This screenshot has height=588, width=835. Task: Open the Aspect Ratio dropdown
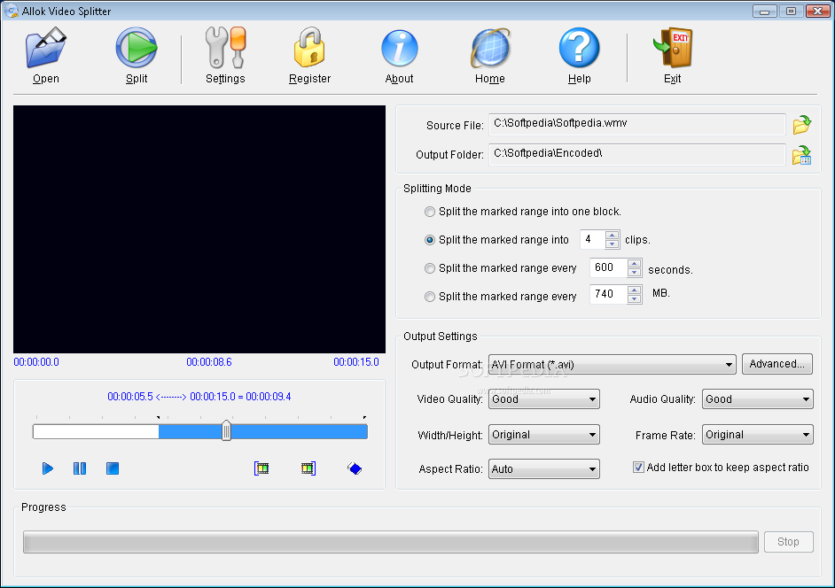click(544, 468)
